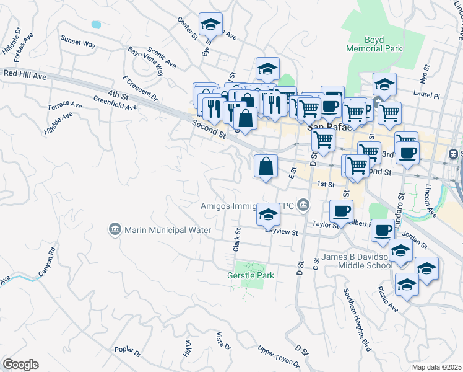
Task: Click the Laurel Pl street label
Action: 426,94
